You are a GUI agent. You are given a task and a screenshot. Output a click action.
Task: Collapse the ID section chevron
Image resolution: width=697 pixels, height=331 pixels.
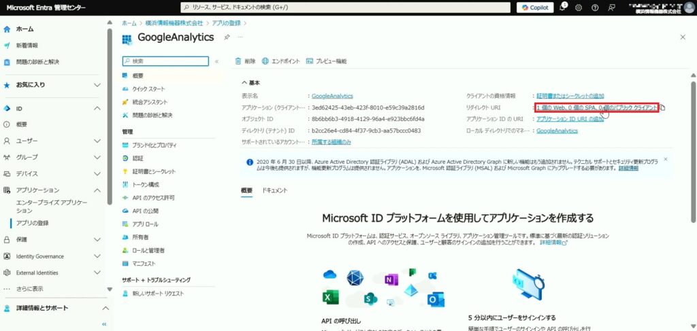pyautogui.click(x=97, y=108)
